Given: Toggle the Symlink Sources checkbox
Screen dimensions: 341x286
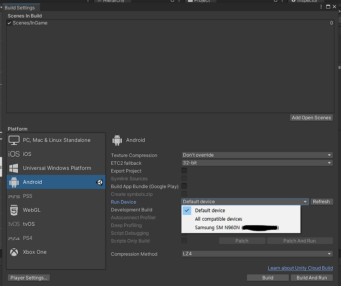Looking at the screenshot, I should tap(184, 178).
